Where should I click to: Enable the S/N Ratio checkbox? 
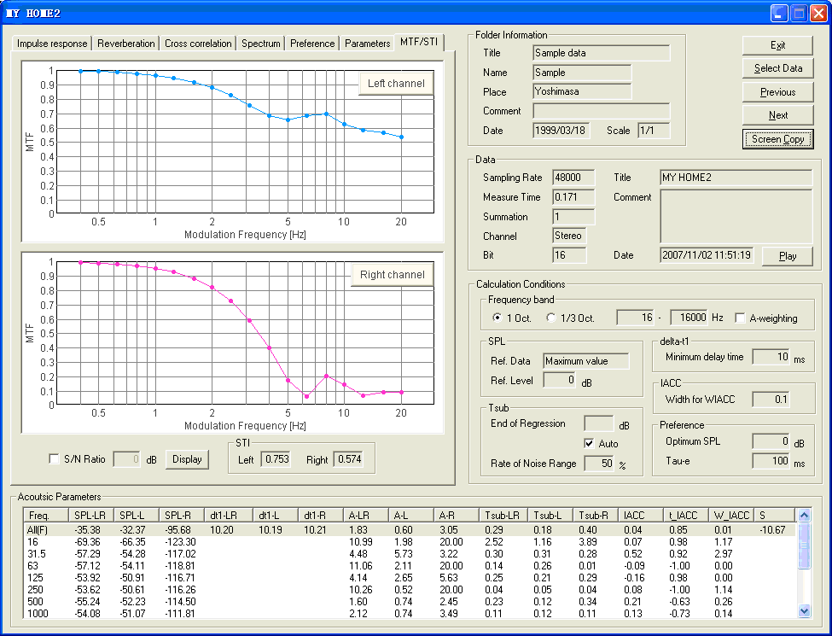coord(54,458)
